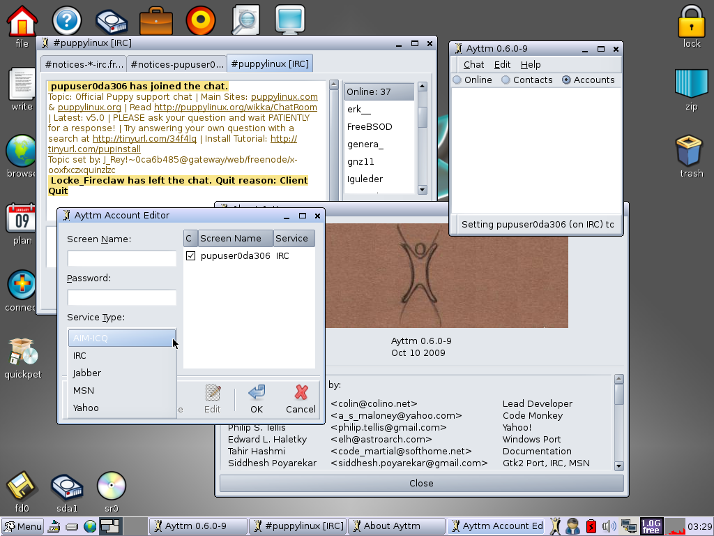The height and width of the screenshot is (536, 714).
Task: Sort accounts by Screen Name column header
Action: pos(236,239)
